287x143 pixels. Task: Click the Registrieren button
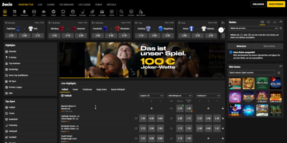coord(276,4)
